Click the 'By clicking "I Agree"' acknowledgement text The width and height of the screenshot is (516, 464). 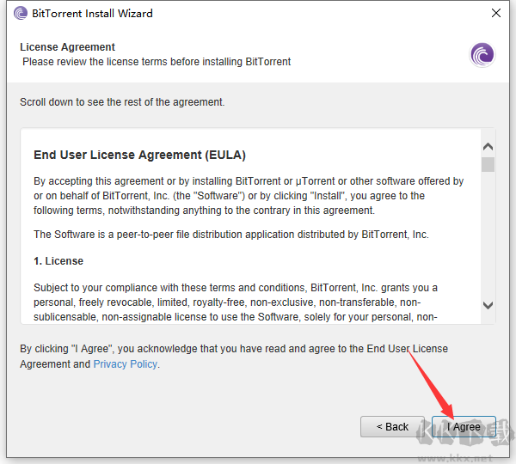234,356
